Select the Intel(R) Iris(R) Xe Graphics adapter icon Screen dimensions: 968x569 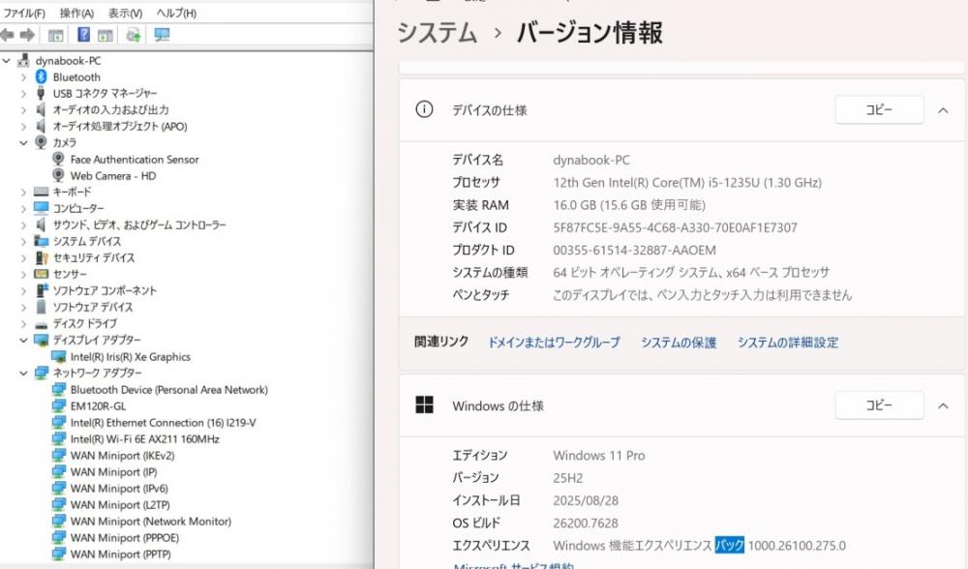(x=59, y=357)
